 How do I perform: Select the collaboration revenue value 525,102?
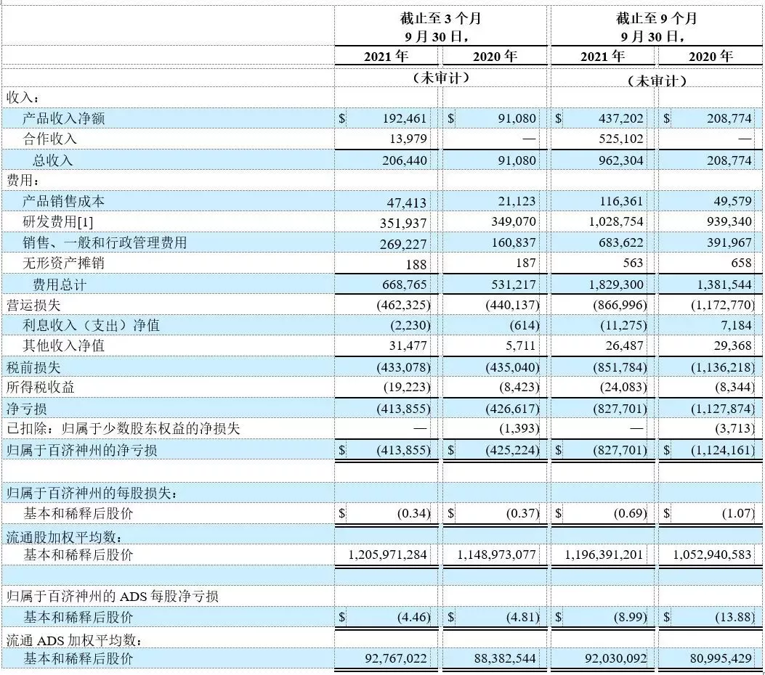[621, 139]
